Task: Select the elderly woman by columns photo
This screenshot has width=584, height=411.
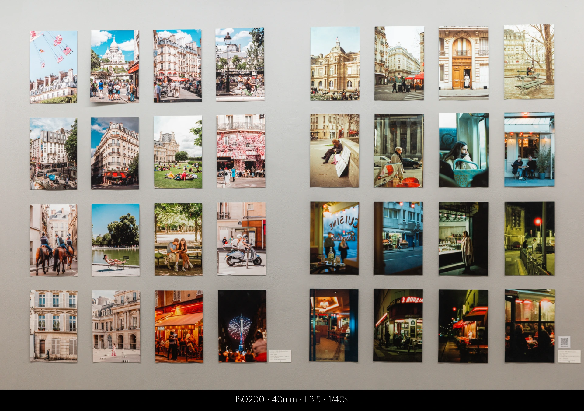Action: coord(399,151)
